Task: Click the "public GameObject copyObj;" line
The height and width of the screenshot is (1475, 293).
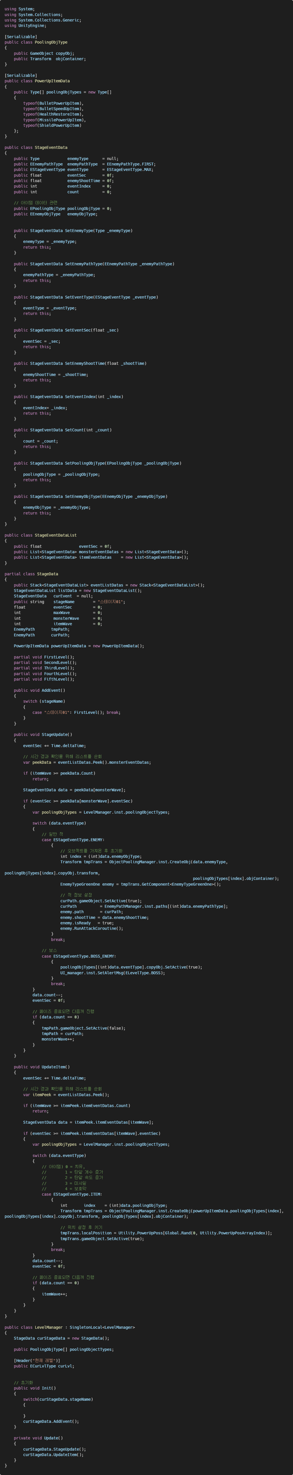Action: (44, 53)
